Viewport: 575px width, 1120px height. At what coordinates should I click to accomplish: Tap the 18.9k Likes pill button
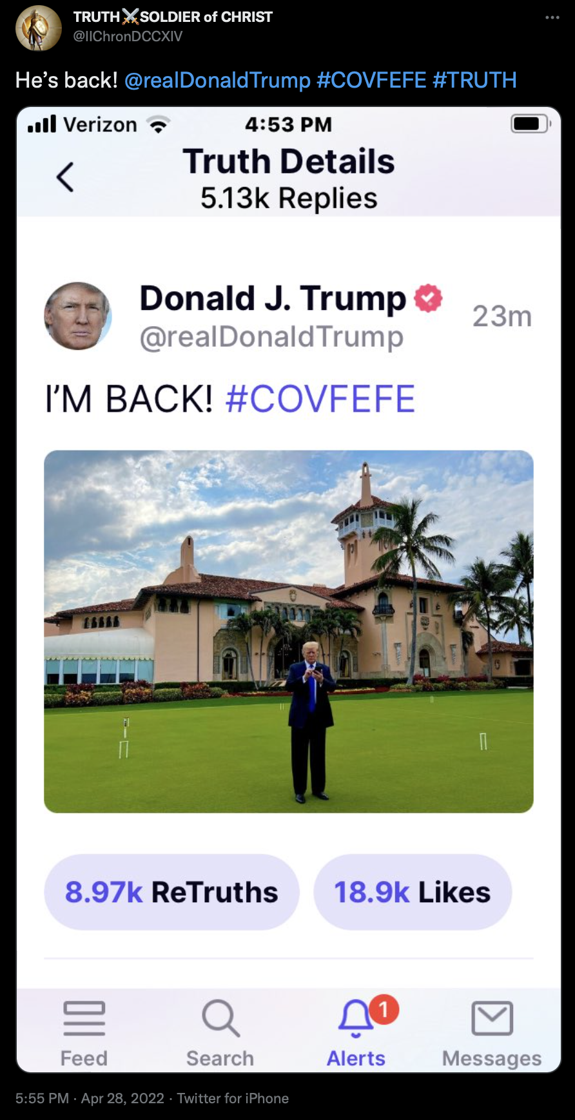click(x=413, y=892)
